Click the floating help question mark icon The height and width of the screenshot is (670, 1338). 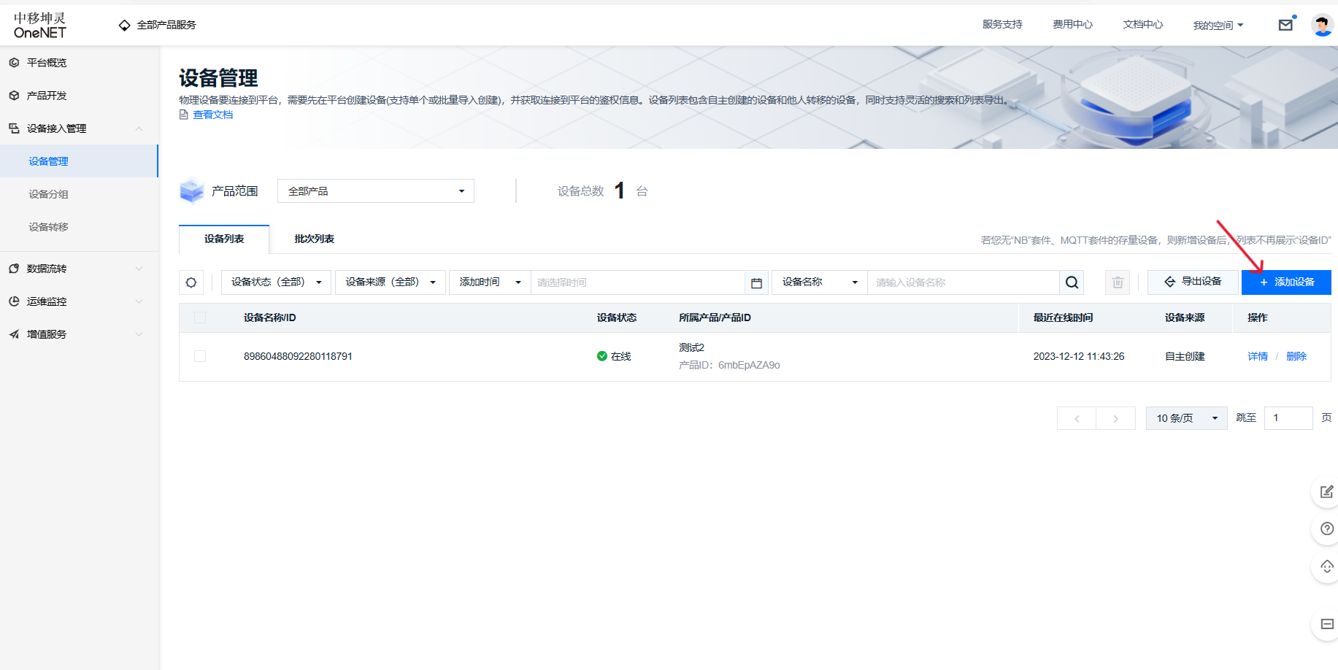click(x=1327, y=529)
